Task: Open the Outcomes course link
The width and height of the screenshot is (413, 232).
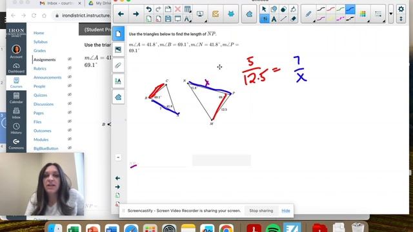Action: [x=42, y=131]
